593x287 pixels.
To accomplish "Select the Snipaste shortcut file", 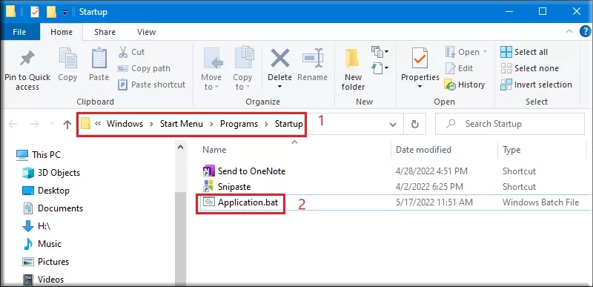I will (227, 187).
